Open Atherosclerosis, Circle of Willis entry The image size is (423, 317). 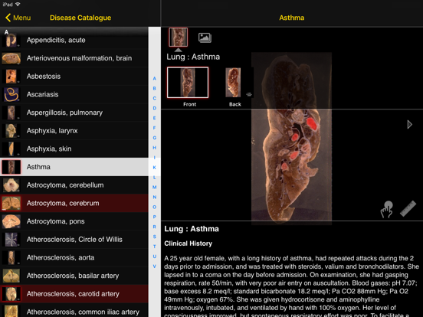pyautogui.click(x=74, y=240)
